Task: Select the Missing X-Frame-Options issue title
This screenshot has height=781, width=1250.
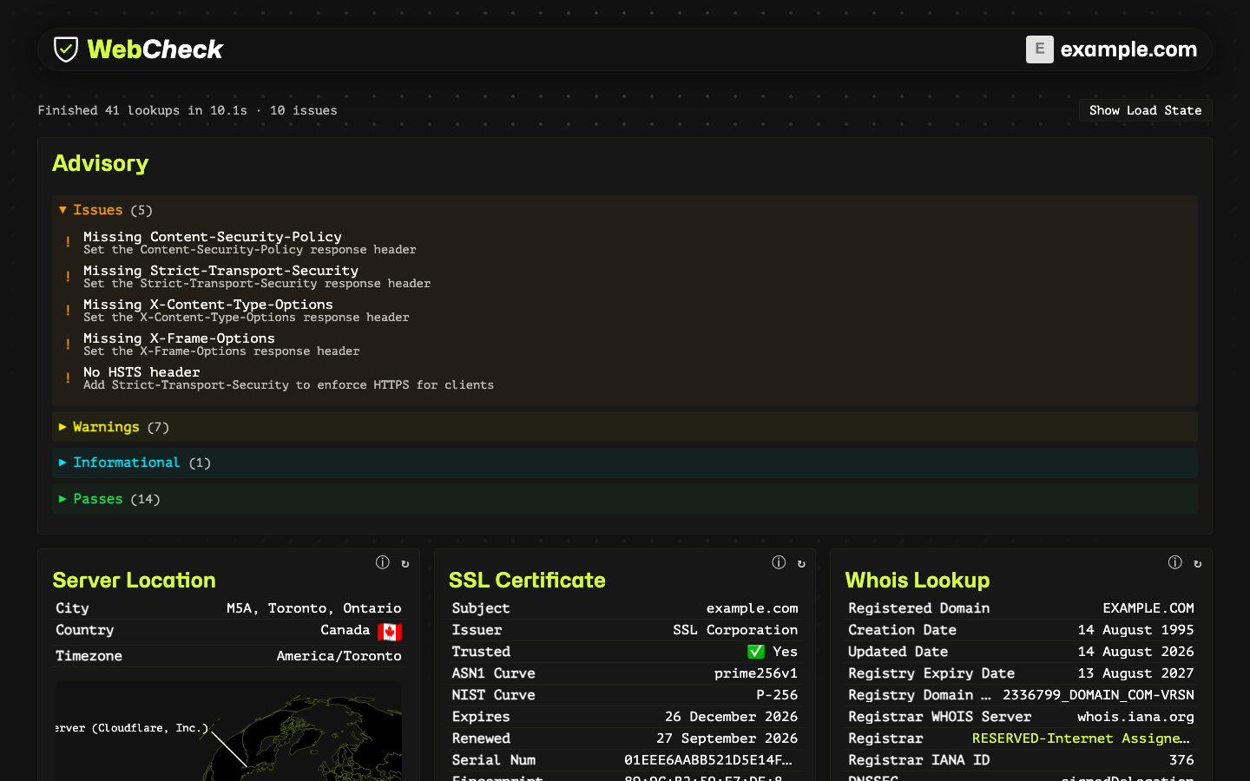Action: coord(179,338)
